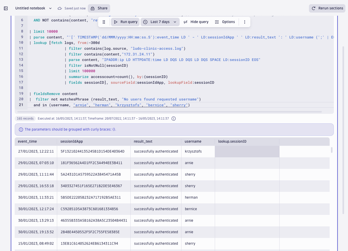Click the query cell drag handle
The image size is (348, 251).
pyautogui.click(x=104, y=22)
